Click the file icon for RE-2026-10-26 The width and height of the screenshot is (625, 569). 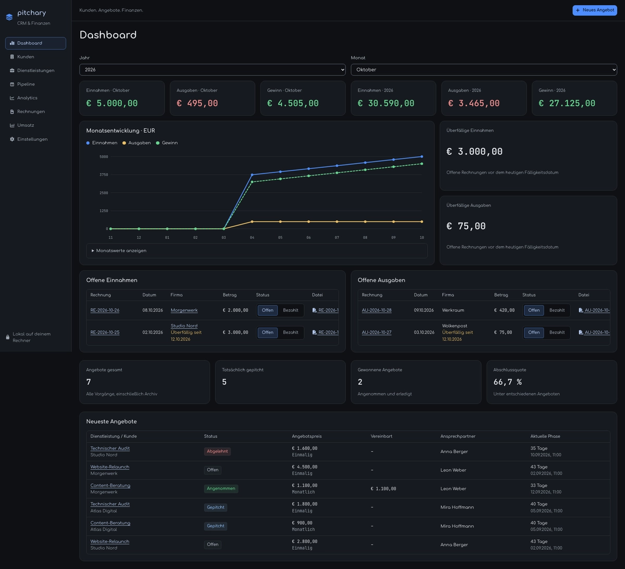(315, 310)
